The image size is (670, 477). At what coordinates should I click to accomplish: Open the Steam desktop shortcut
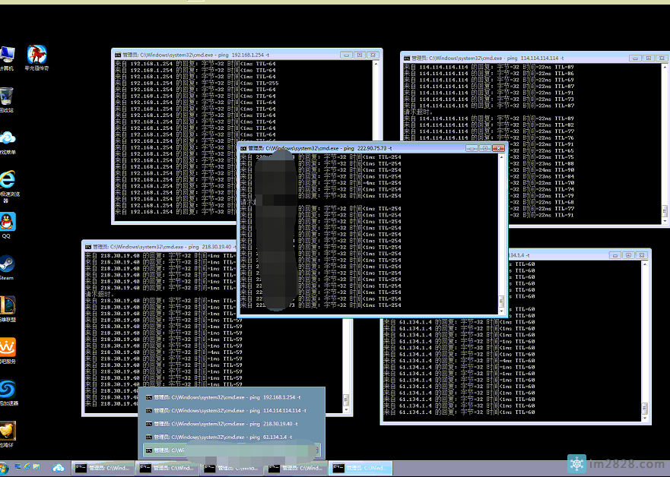pos(7,264)
